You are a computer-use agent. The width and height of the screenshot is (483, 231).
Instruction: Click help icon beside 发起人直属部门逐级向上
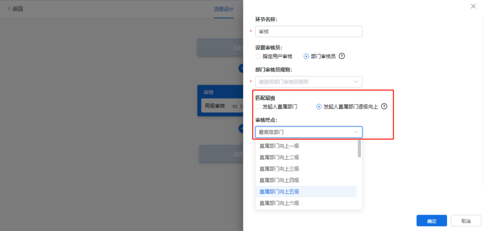coord(384,106)
